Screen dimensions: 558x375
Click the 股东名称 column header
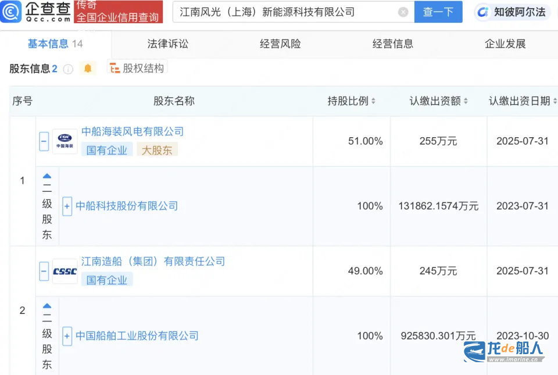pos(174,101)
